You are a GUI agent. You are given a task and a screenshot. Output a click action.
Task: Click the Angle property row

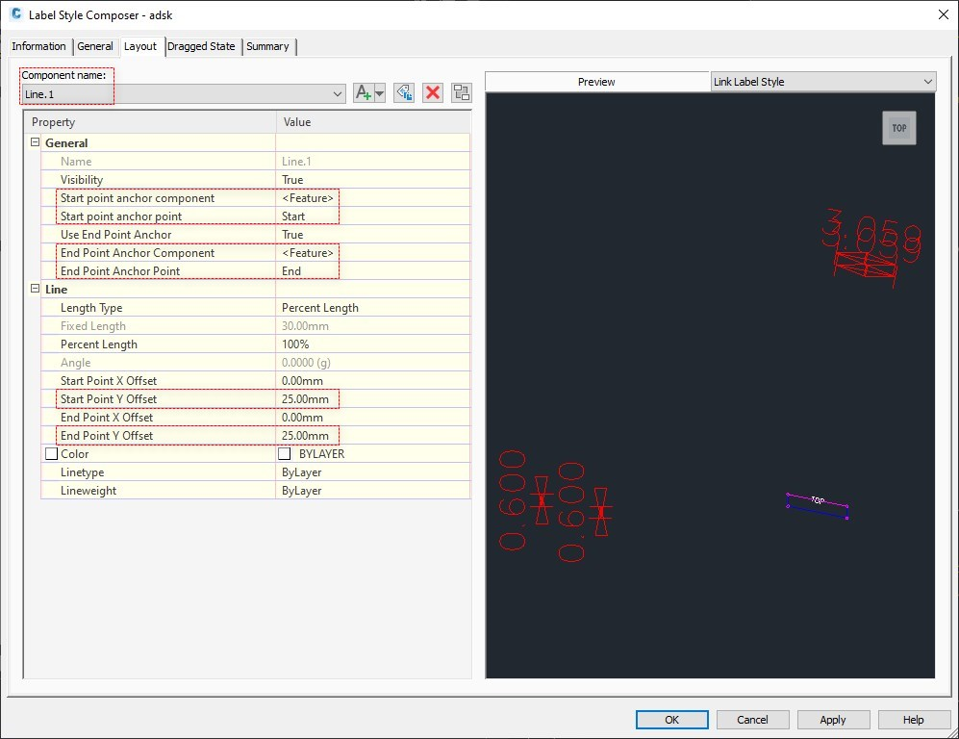pyautogui.click(x=255, y=363)
